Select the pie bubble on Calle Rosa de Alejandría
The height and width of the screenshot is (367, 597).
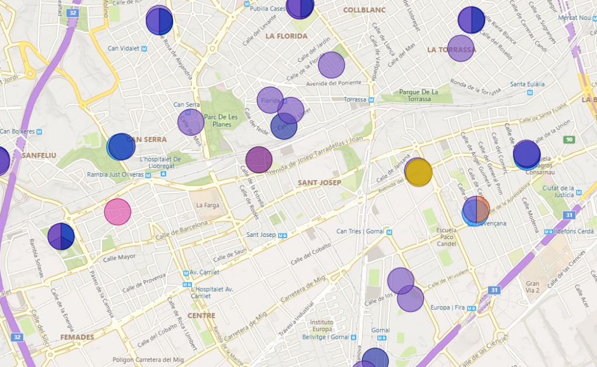(x=159, y=20)
